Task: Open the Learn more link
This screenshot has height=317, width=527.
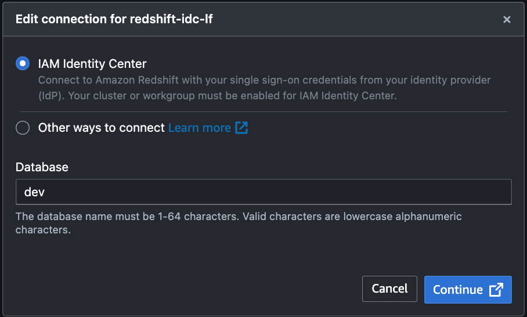Action: tap(199, 128)
